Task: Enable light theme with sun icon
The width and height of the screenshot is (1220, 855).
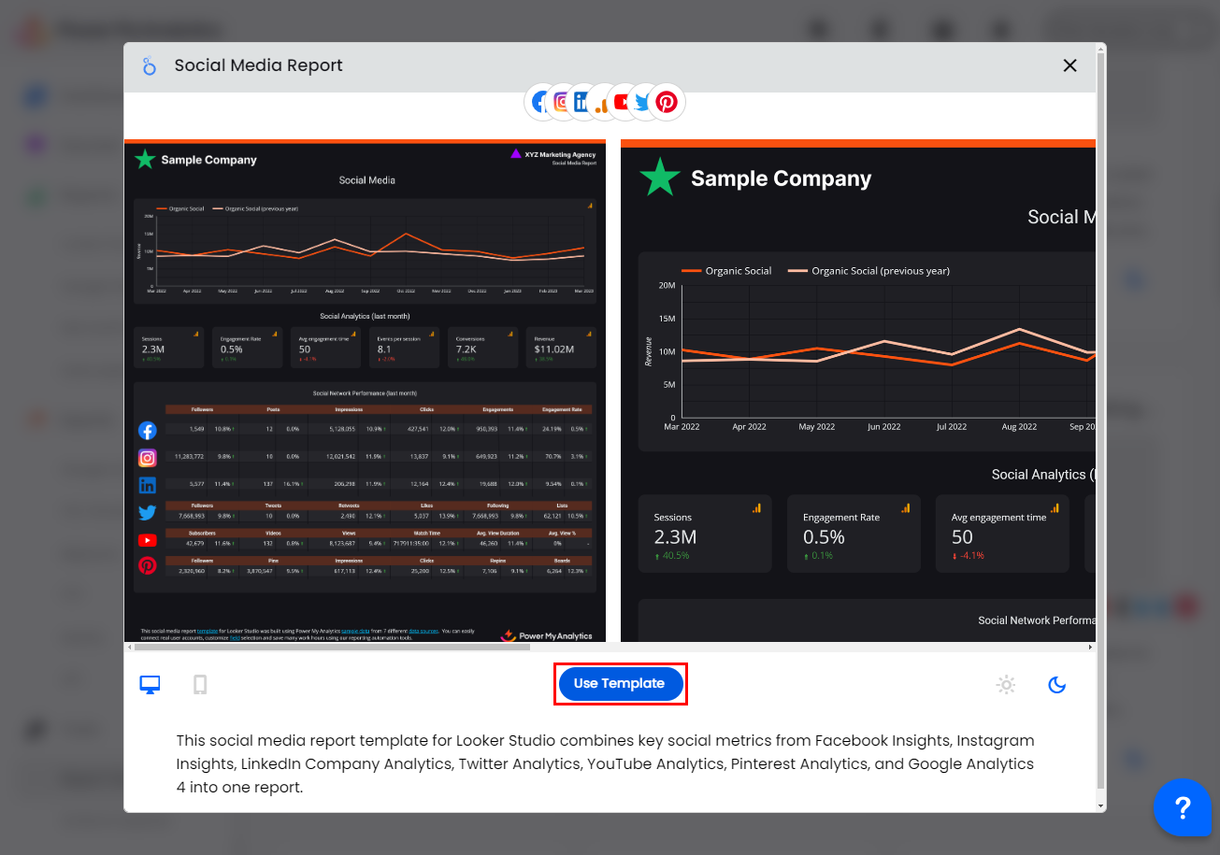Action: click(x=1006, y=685)
